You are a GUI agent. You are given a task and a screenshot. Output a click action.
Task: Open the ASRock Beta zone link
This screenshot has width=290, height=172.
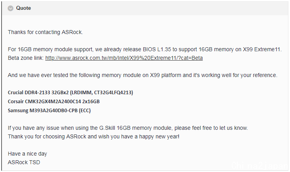pyautogui.click(x=124, y=58)
